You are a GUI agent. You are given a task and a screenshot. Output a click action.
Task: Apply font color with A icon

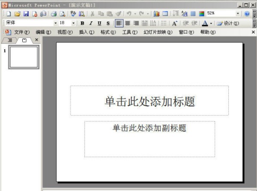[x=205, y=23]
